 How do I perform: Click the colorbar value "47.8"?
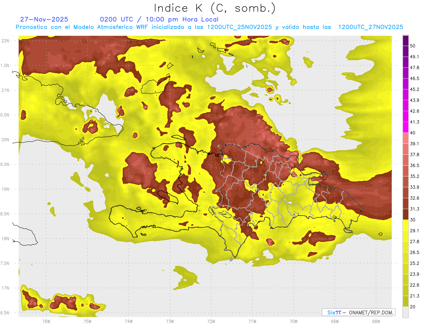click(415, 68)
